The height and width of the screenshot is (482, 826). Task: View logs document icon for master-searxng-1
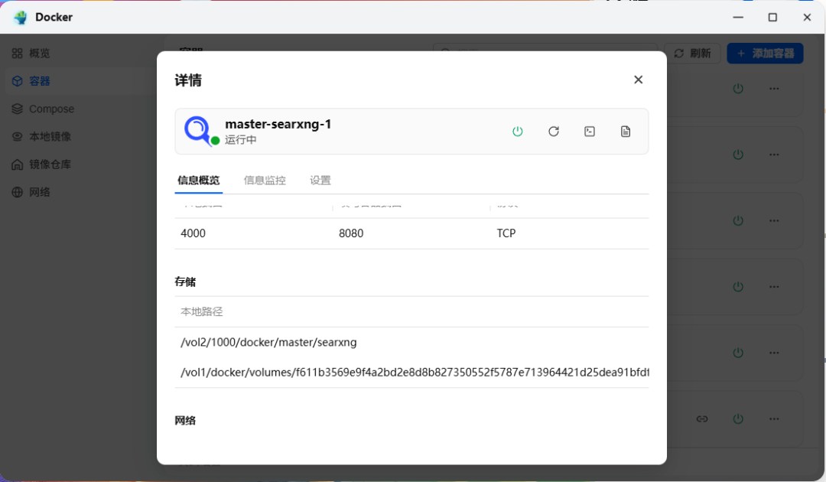626,132
